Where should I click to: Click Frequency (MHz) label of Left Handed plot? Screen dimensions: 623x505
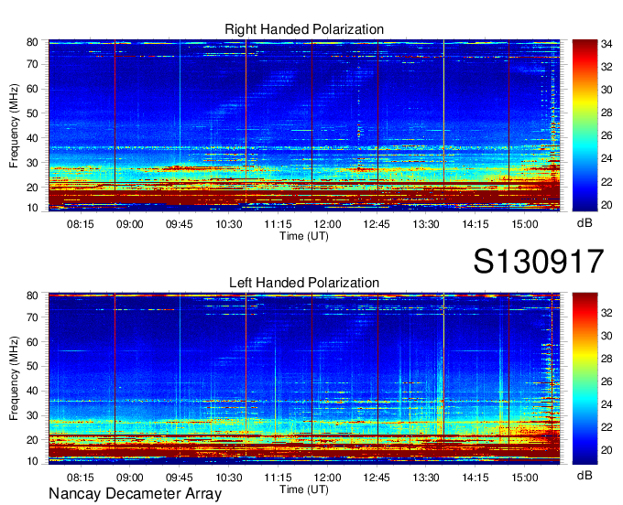(14, 379)
